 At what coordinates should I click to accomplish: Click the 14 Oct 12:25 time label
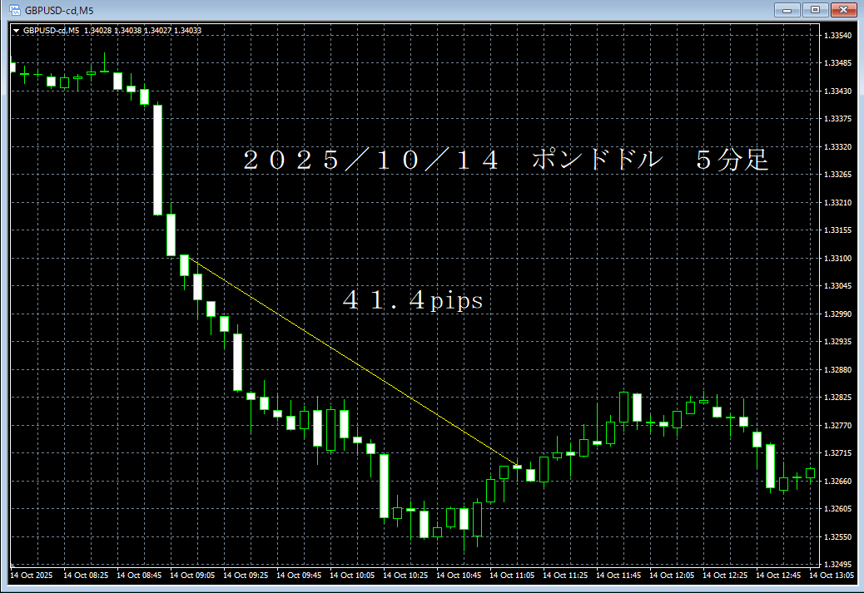pyautogui.click(x=725, y=575)
